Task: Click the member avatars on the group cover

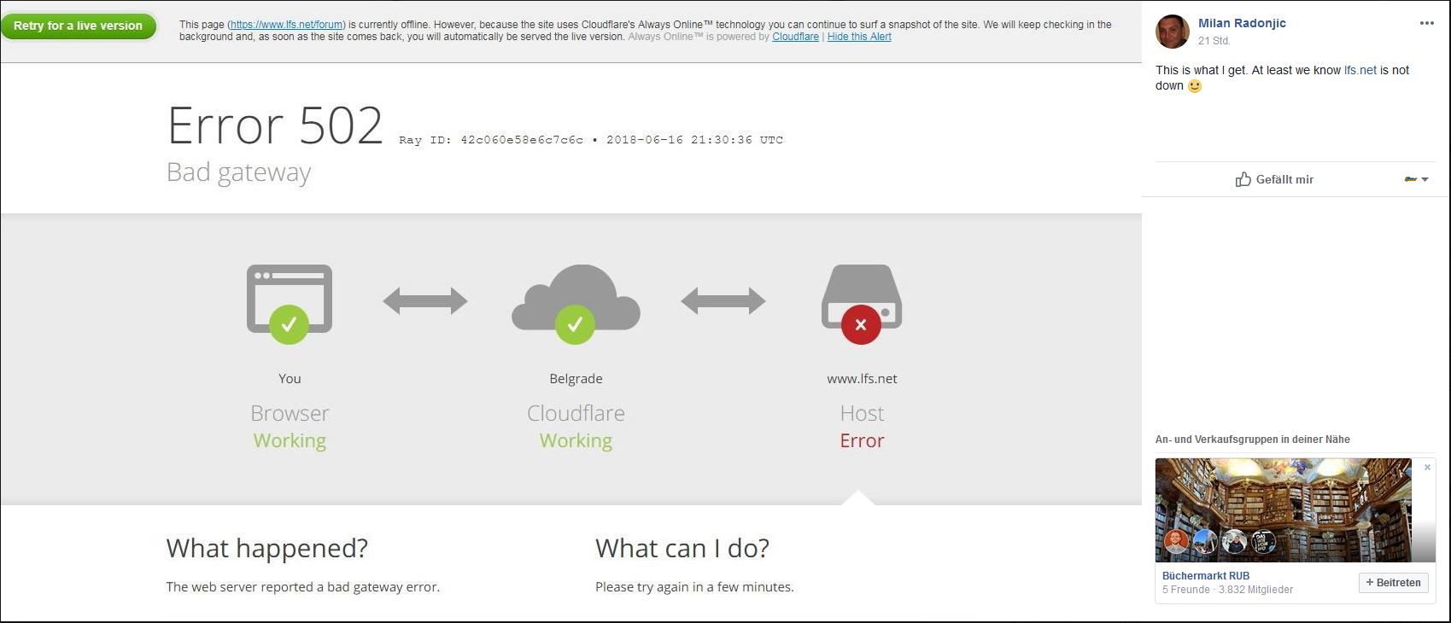Action: click(1220, 541)
